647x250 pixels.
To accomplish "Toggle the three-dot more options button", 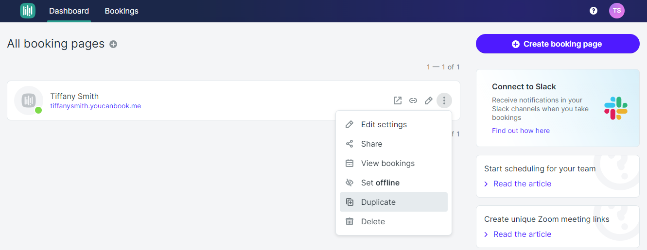I will coord(444,100).
